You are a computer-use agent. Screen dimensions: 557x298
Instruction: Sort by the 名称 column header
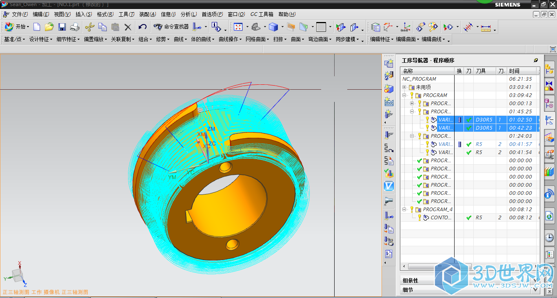tap(427, 71)
